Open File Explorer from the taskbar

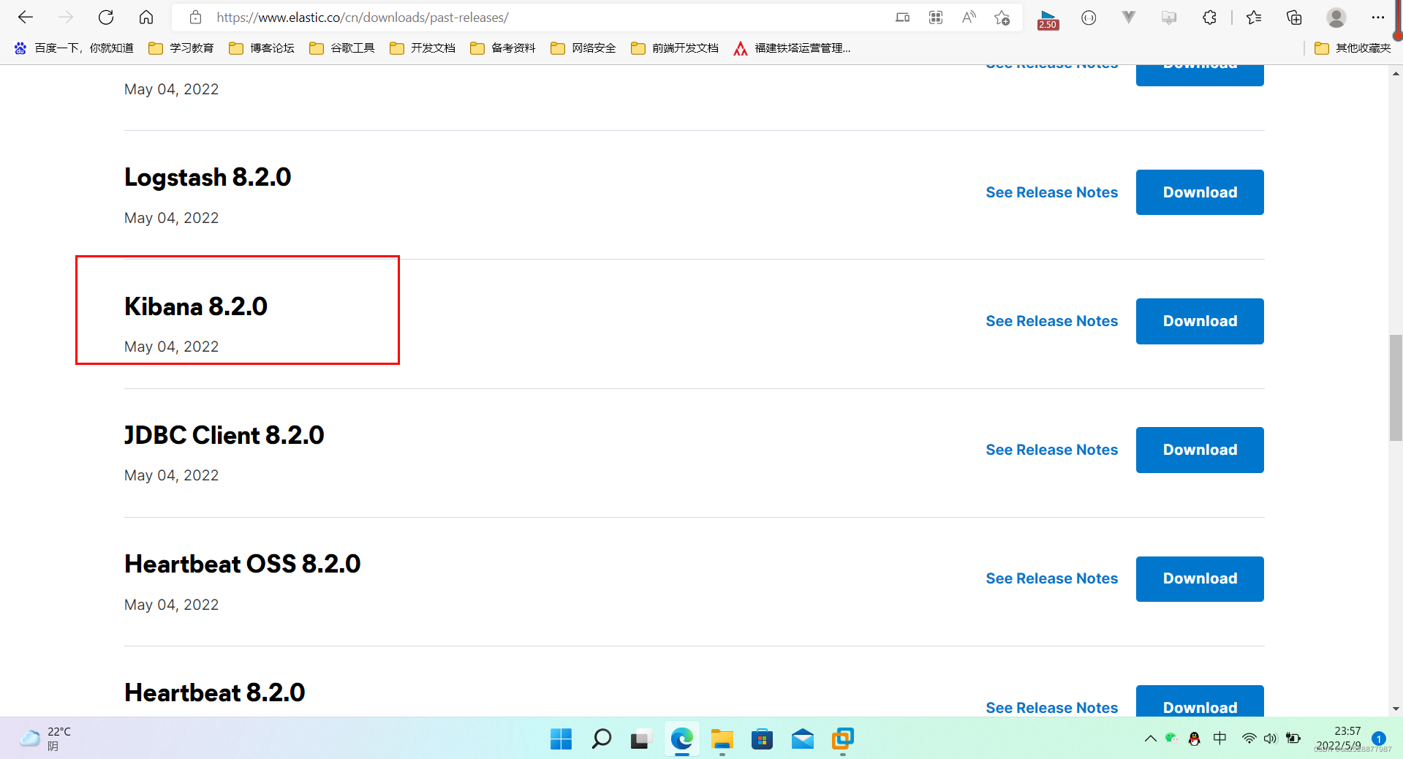point(722,739)
